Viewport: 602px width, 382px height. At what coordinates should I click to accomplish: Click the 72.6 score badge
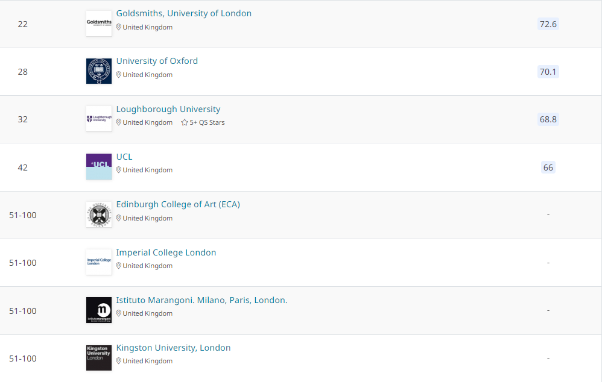(548, 24)
